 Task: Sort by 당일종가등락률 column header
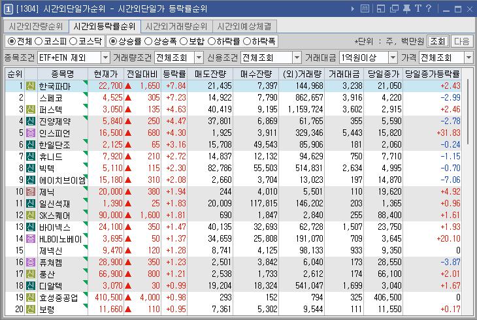tap(432, 74)
